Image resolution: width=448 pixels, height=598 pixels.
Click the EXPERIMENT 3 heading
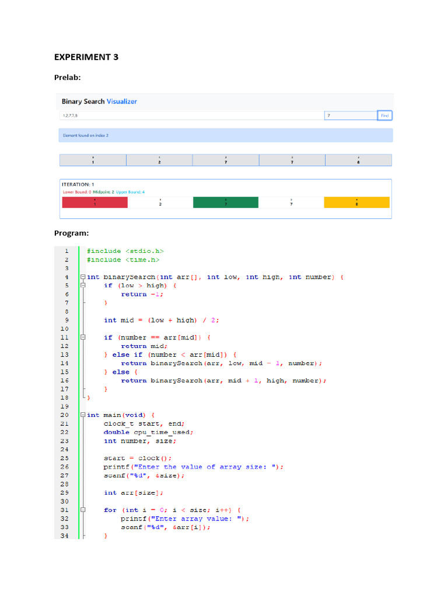[x=86, y=57]
